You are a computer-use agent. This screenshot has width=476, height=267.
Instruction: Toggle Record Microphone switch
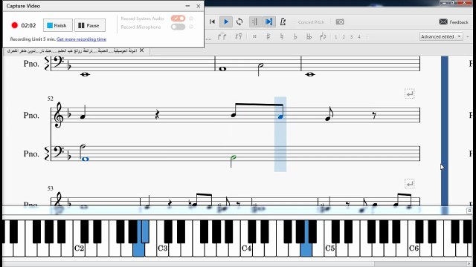[x=178, y=27]
